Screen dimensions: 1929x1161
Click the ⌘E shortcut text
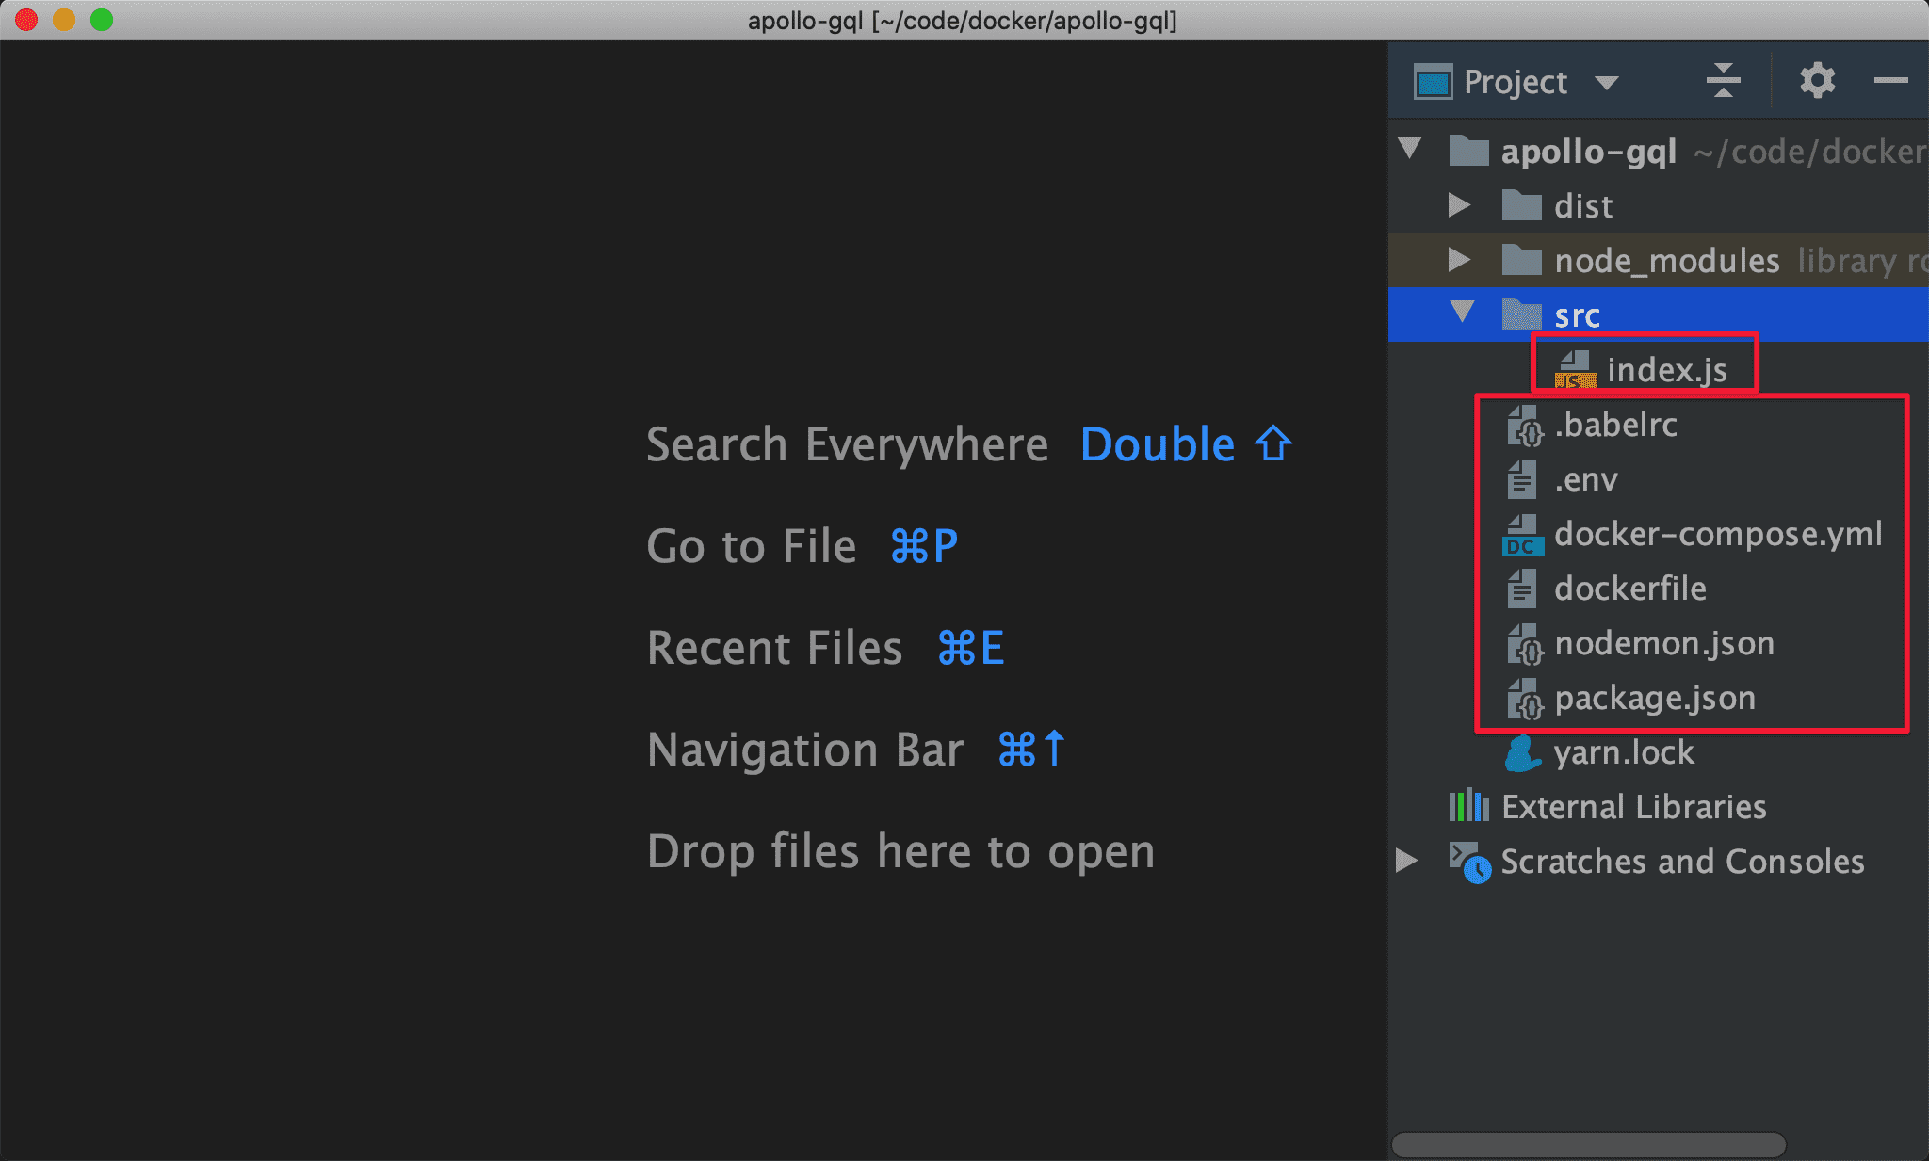pos(970,648)
